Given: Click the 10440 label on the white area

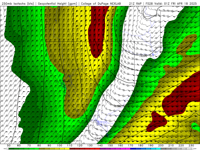Looking at the screenshot, I should (97, 138).
